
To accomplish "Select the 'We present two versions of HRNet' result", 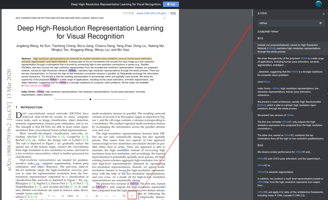I will tap(276, 115).
